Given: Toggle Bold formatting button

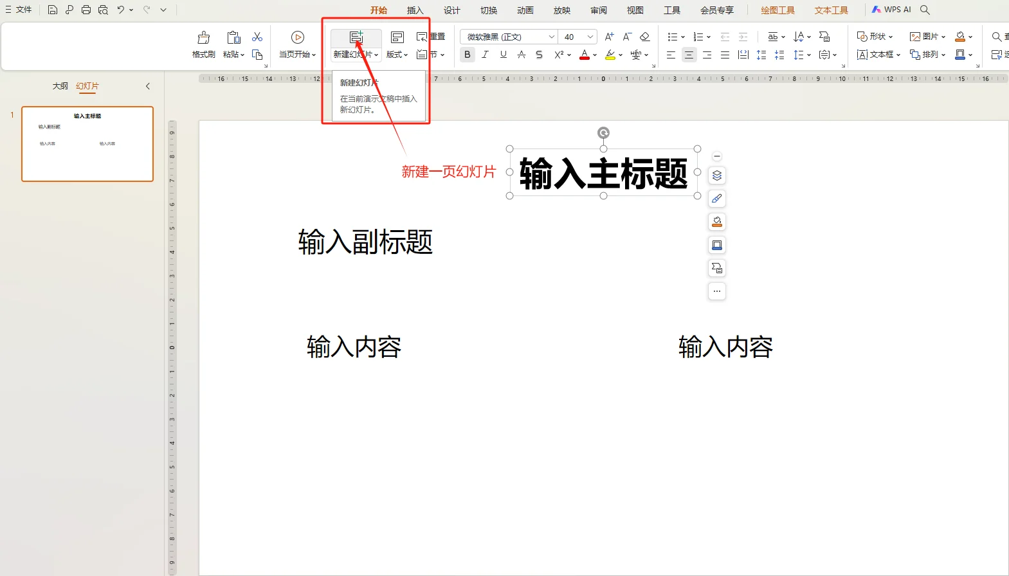Looking at the screenshot, I should (468, 55).
